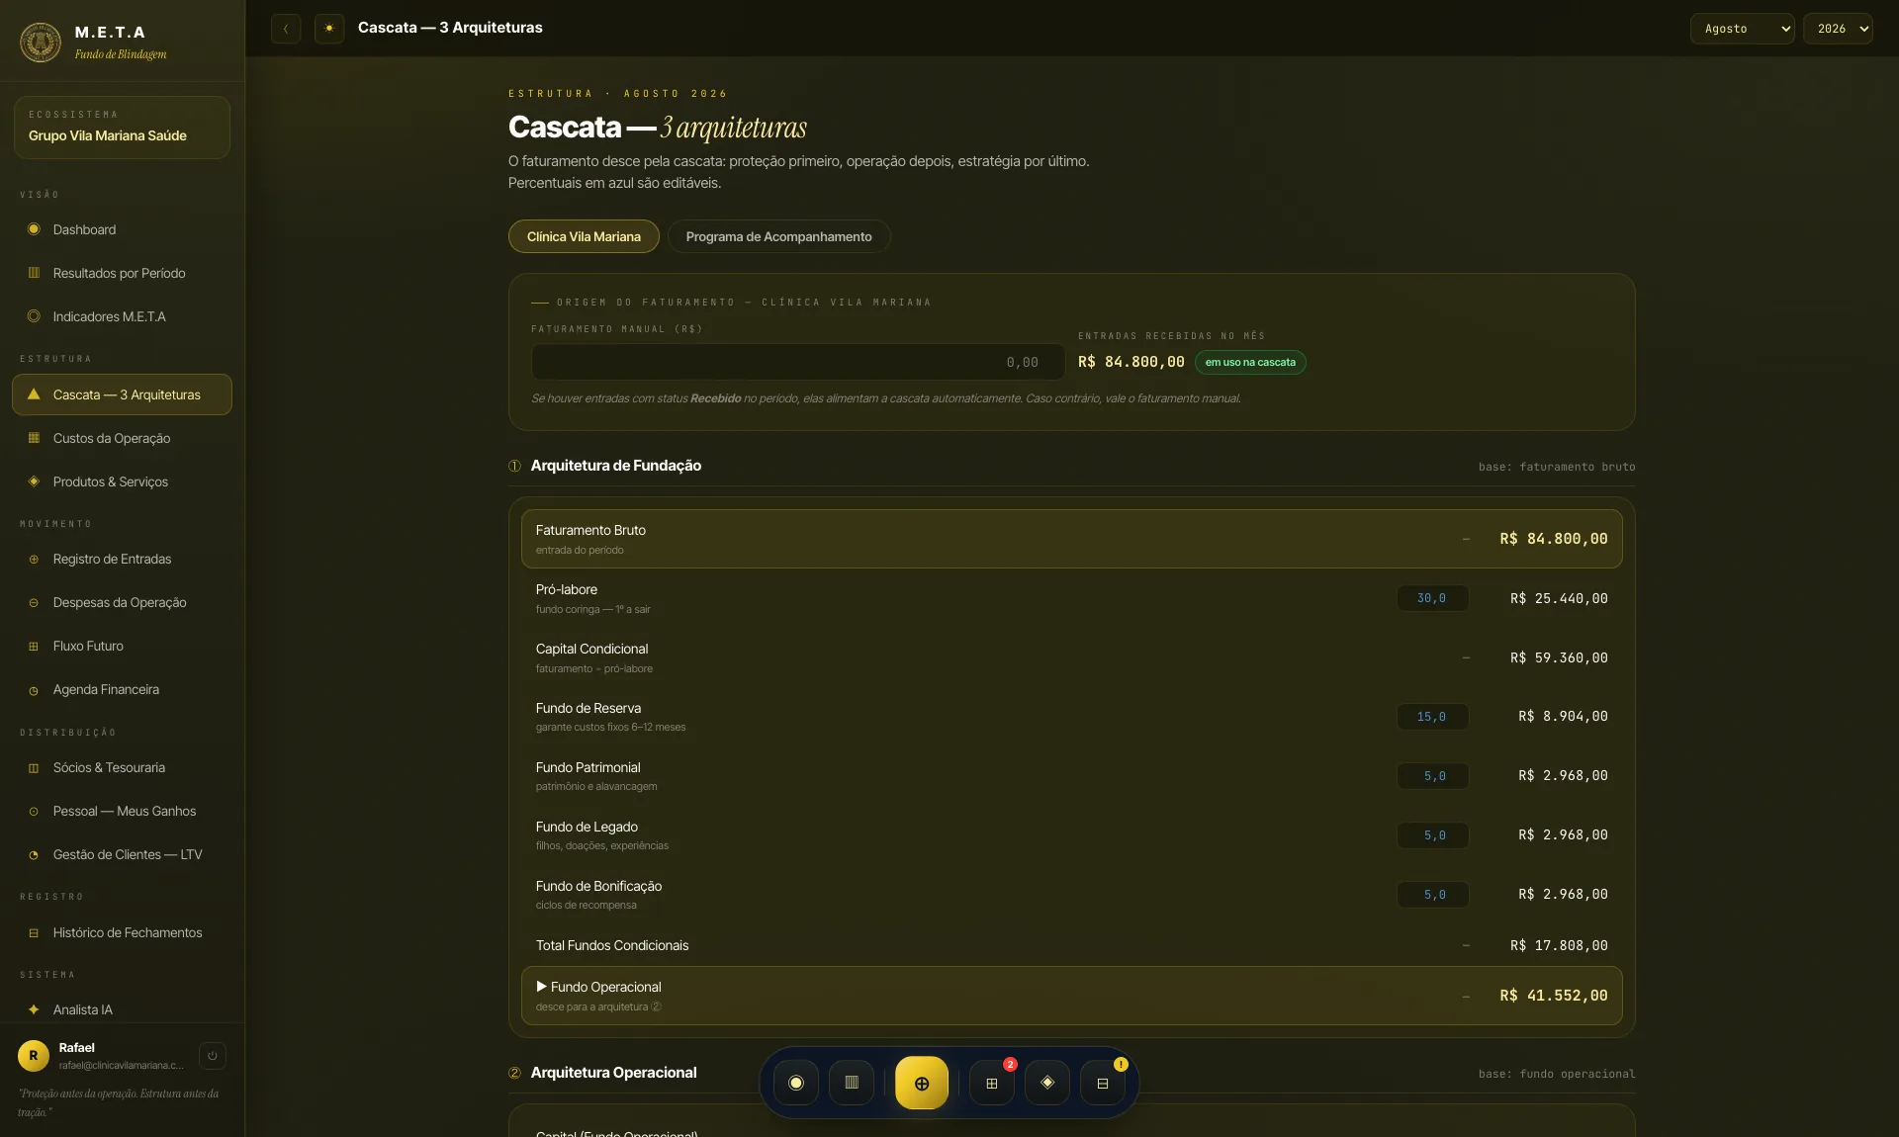Click the Agenda Financeira clock icon

[34, 690]
